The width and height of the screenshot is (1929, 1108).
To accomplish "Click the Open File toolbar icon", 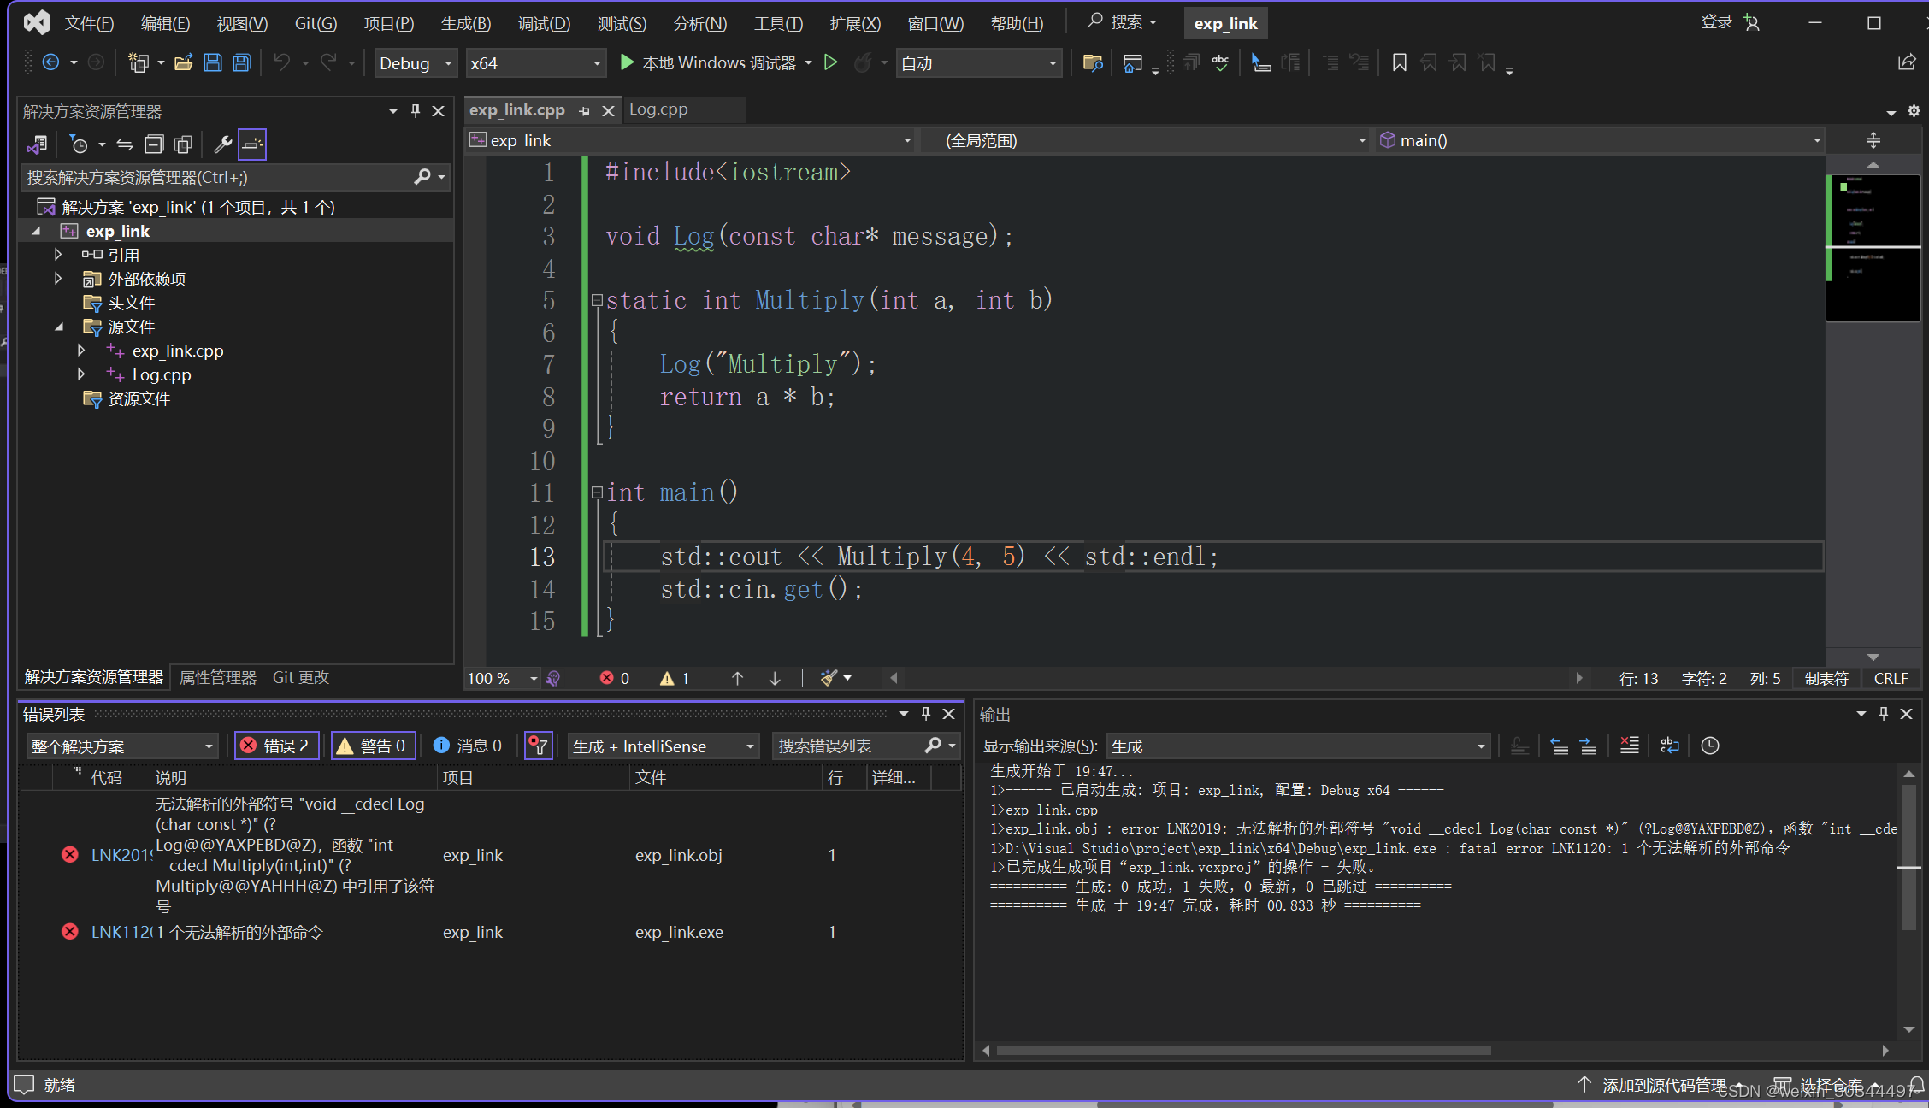I will click(183, 62).
